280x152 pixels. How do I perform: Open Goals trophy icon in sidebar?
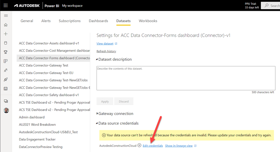coord(6,52)
